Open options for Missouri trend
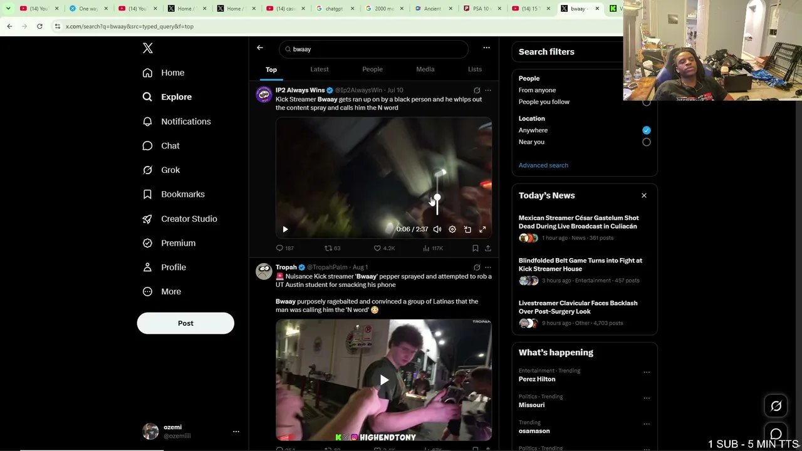 (647, 398)
